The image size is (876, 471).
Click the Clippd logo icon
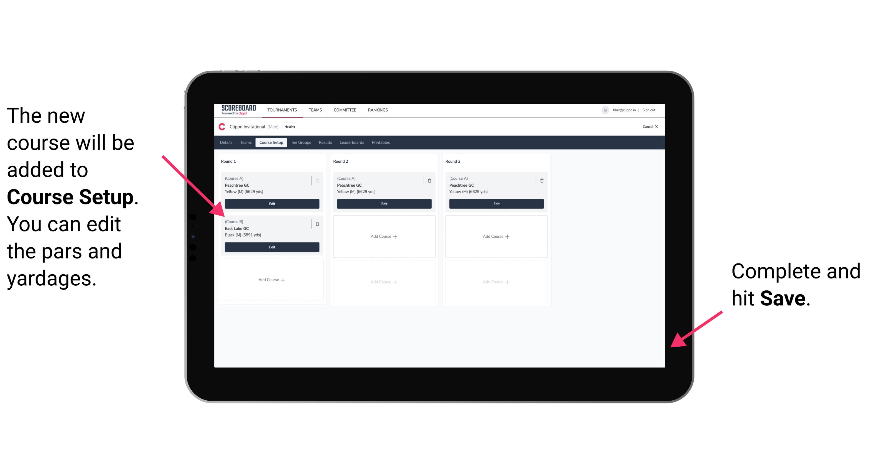pos(221,128)
